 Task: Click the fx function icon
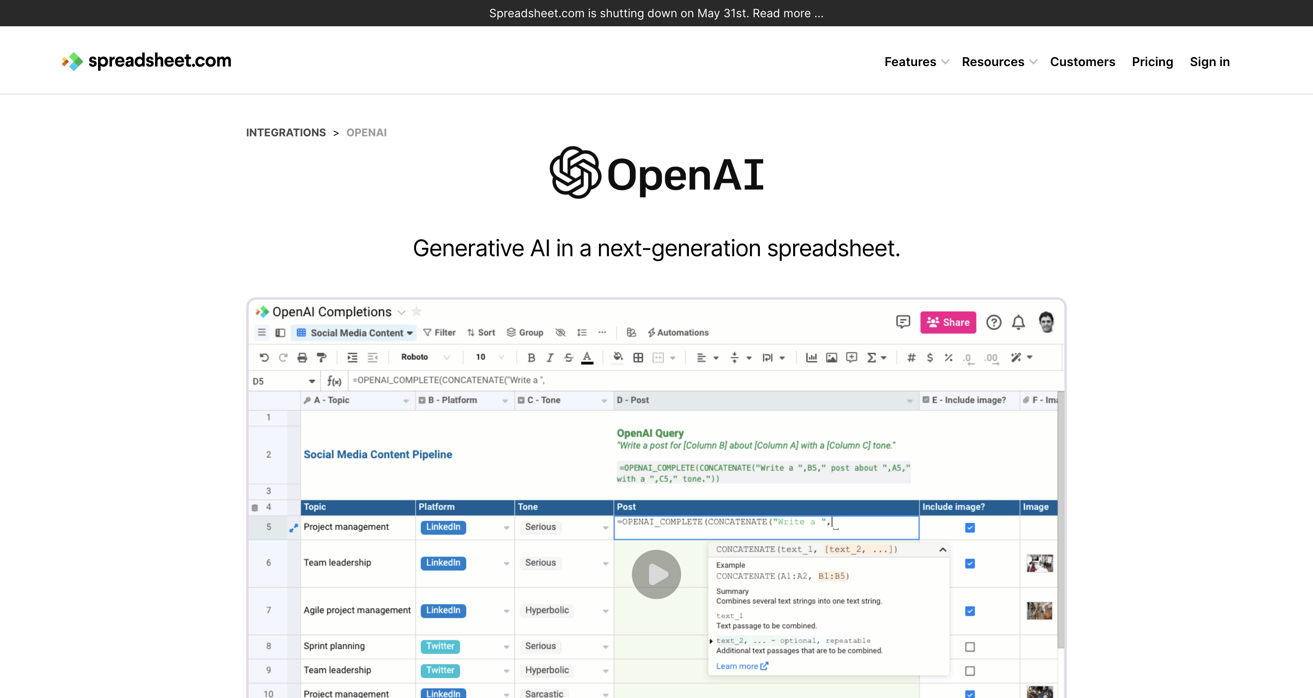tap(334, 381)
